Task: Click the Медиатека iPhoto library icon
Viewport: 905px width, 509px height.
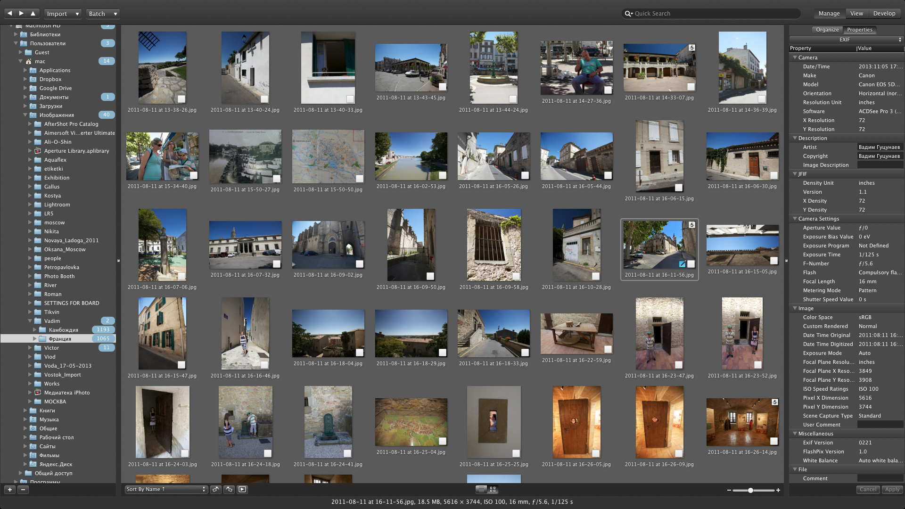Action: tap(38, 393)
